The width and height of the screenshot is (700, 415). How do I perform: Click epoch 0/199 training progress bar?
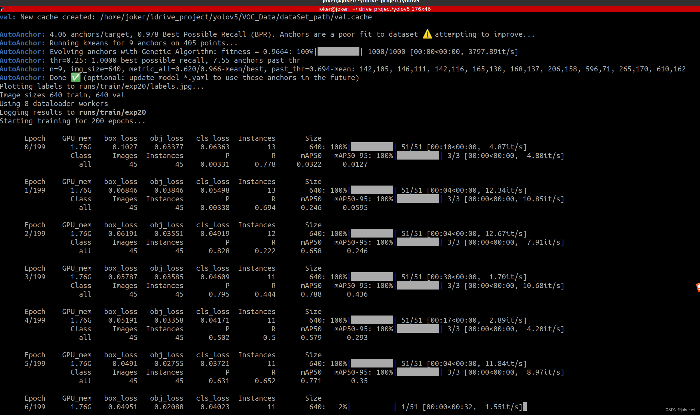tap(372, 147)
